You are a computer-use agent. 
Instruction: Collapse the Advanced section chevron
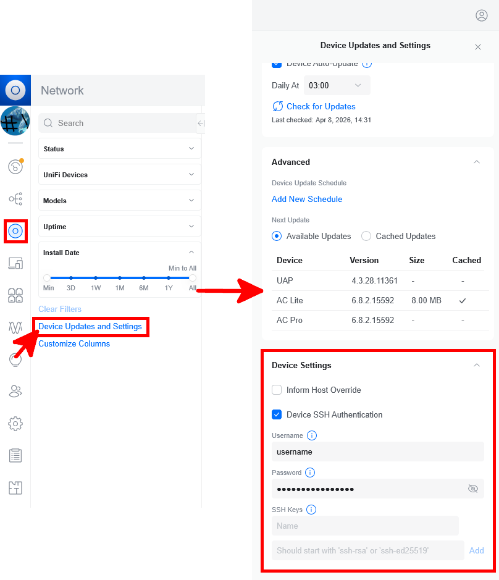pyautogui.click(x=476, y=162)
